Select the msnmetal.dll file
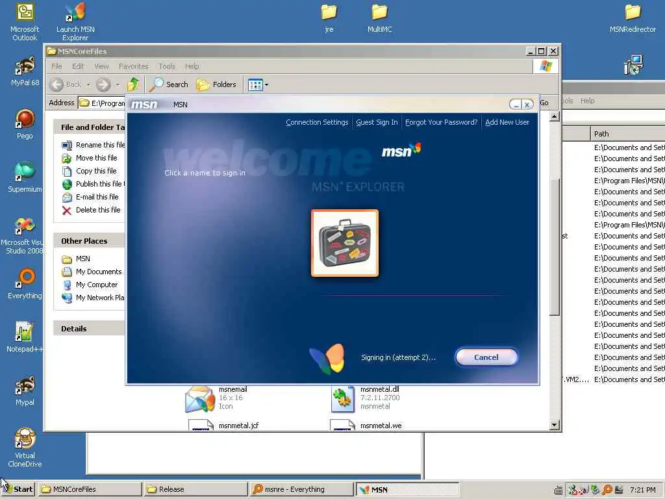 point(366,398)
